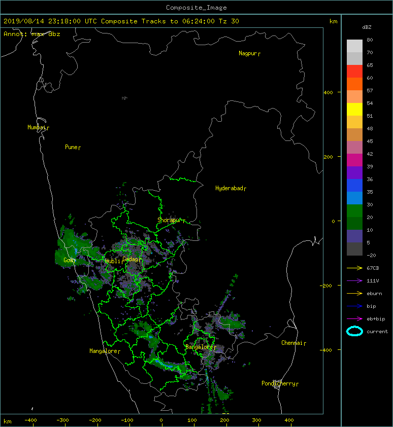Click the eburn legend label text

374,294
